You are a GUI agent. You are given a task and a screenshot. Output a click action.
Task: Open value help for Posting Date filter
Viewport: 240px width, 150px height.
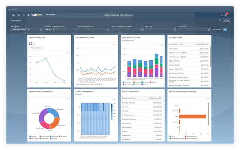click(x=41, y=29)
